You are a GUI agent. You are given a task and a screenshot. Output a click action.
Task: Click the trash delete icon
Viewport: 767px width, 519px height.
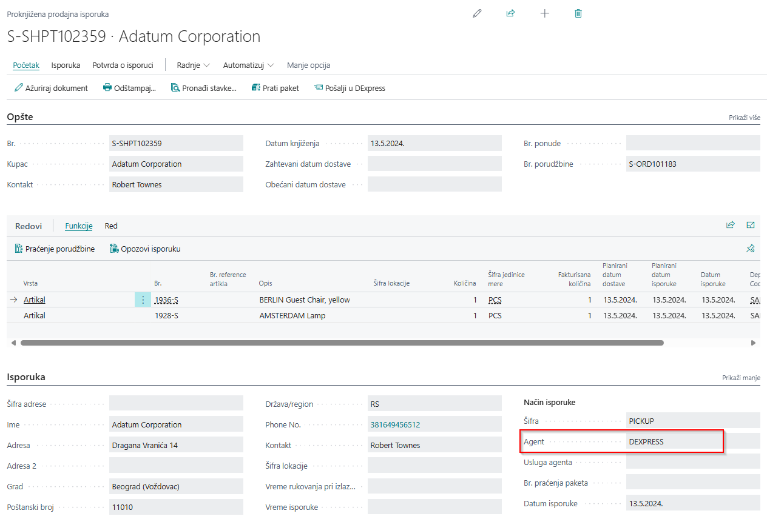578,13
